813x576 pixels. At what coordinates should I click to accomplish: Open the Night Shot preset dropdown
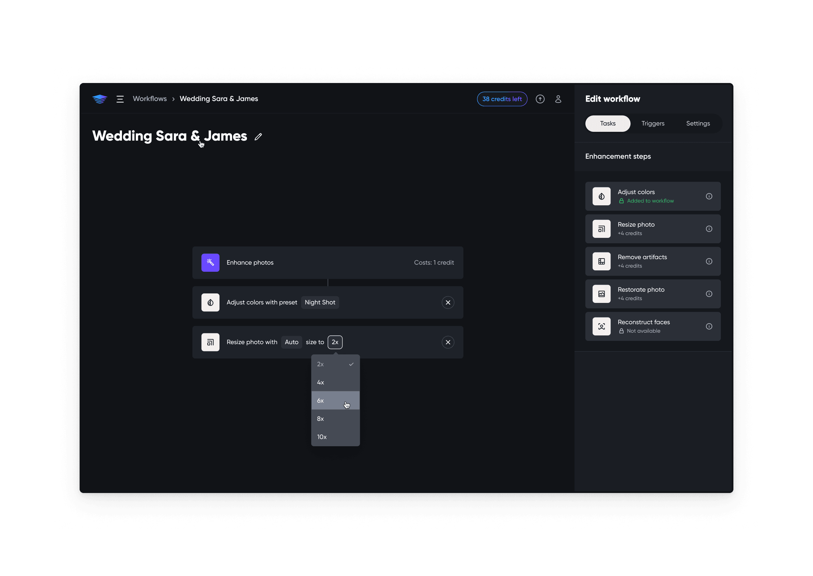click(320, 303)
